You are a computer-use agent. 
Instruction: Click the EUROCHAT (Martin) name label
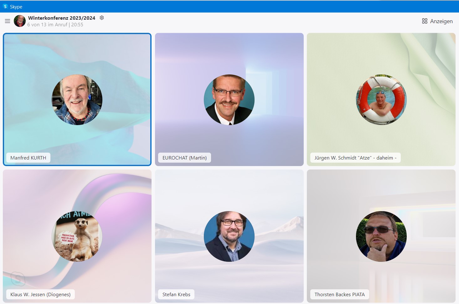coord(184,158)
